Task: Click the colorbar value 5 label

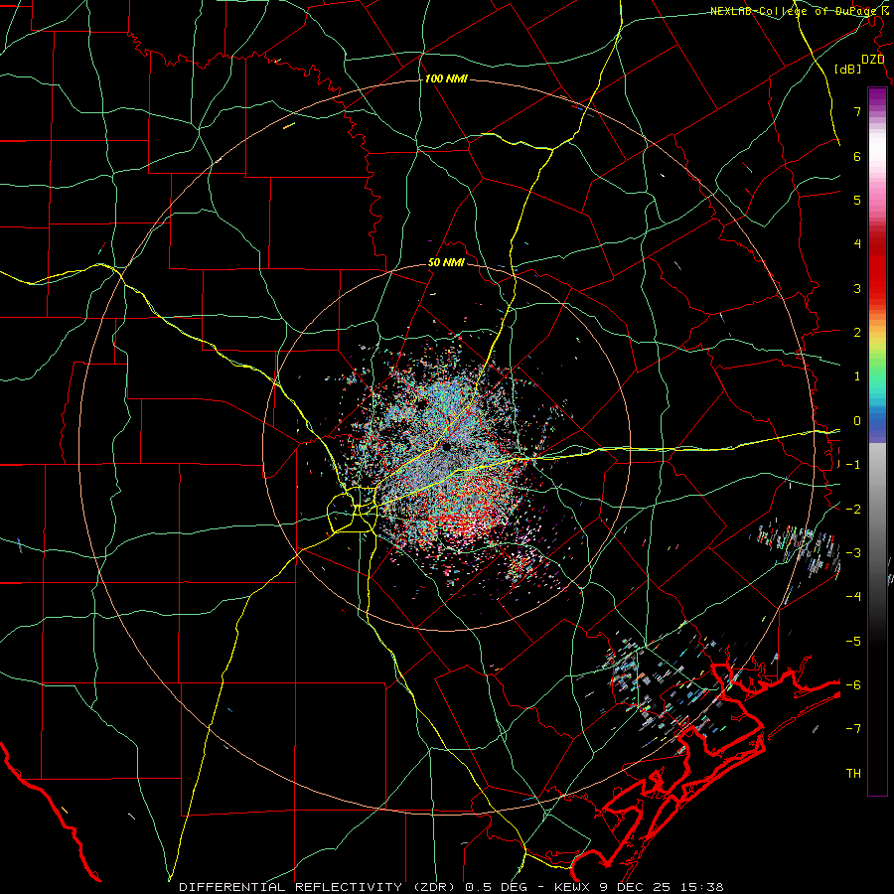Action: [x=857, y=200]
